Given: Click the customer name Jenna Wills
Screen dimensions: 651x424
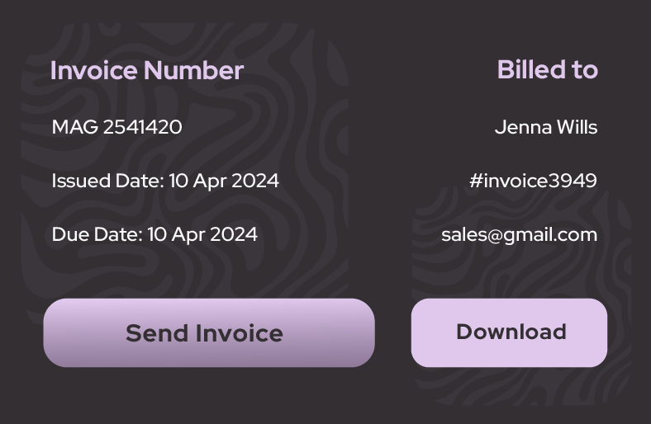Looking at the screenshot, I should (x=545, y=127).
